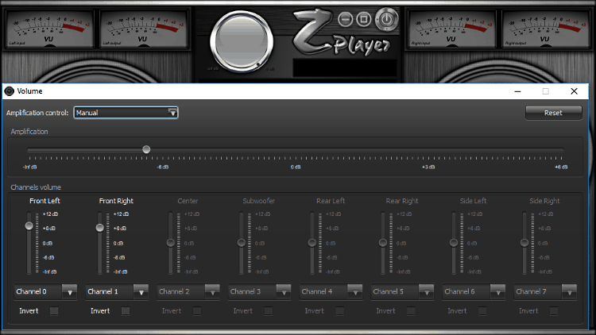Open the Channel 2 dropdown
This screenshot has height=335, width=596.
(x=188, y=291)
